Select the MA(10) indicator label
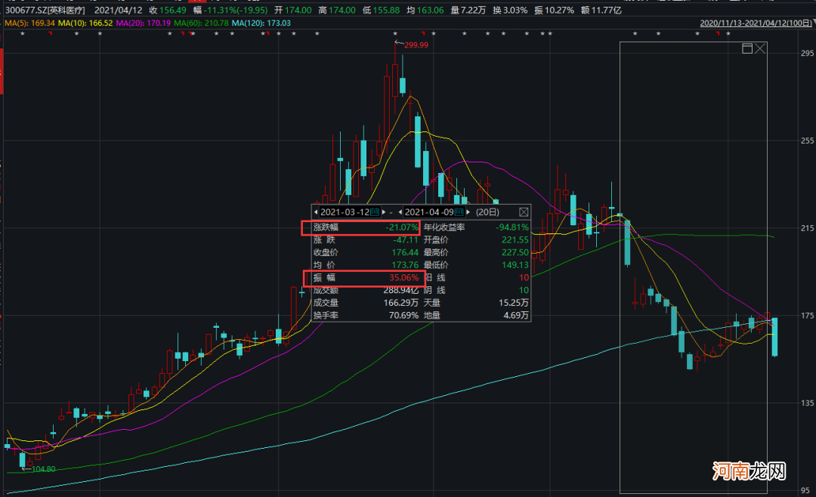Viewport: 816px width, 497px height. (88, 23)
